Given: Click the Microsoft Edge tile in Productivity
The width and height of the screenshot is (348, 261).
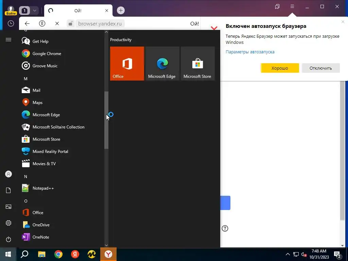Looking at the screenshot, I should (x=162, y=64).
